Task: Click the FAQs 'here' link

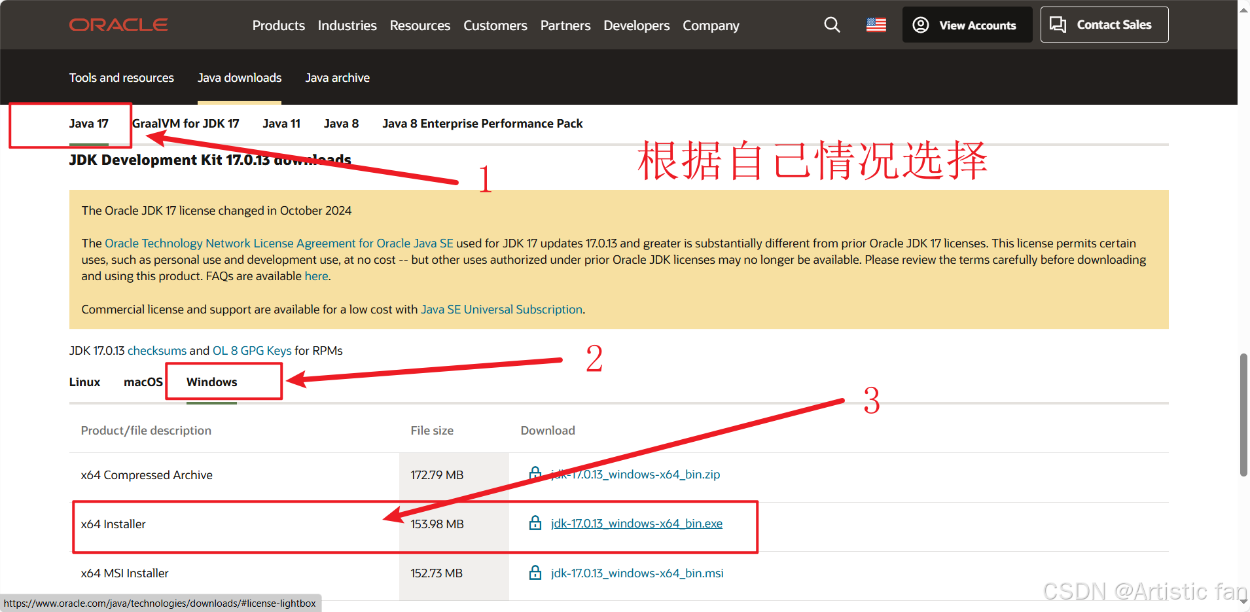Action: click(x=317, y=276)
